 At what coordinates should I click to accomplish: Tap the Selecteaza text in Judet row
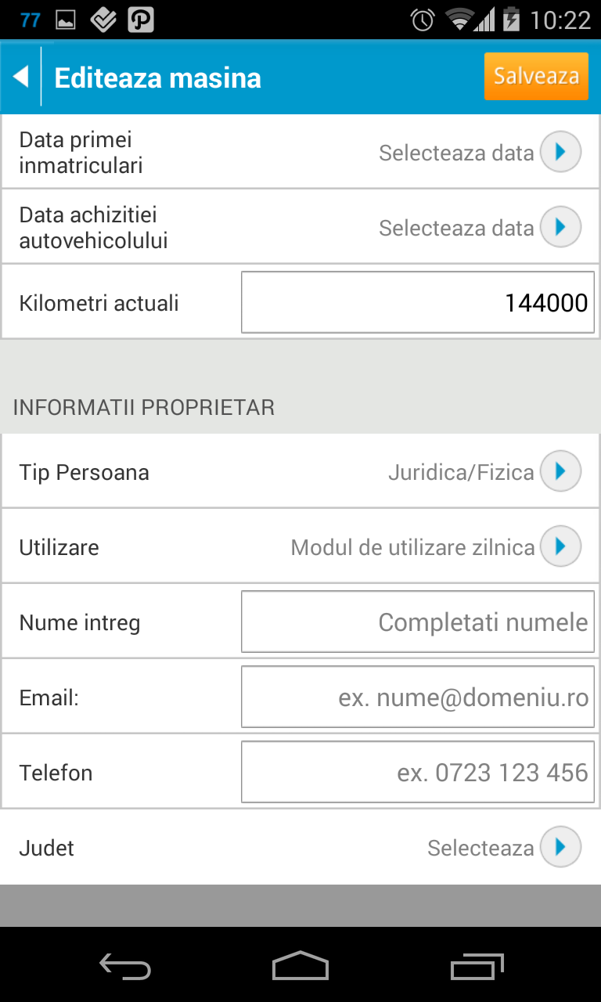(x=480, y=848)
